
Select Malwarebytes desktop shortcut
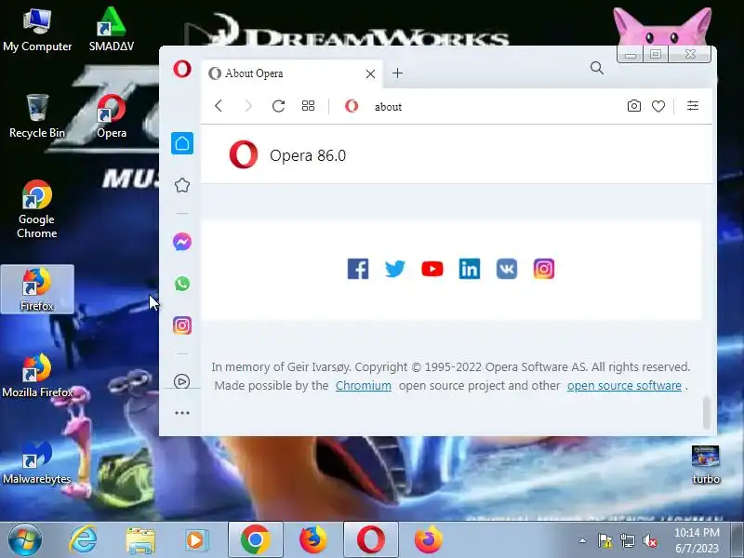tap(37, 462)
